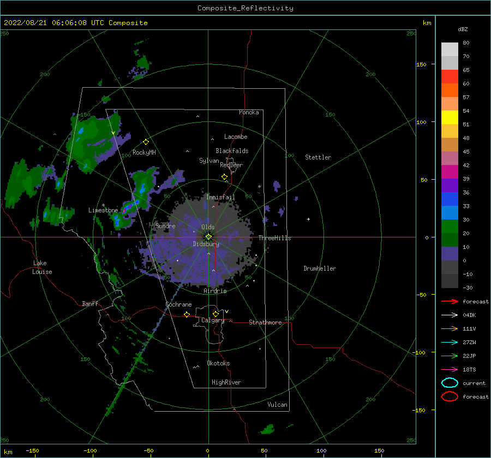This screenshot has height=458, width=491.
Task: Click the Composite_Reflectivity title
Action: pos(245,8)
